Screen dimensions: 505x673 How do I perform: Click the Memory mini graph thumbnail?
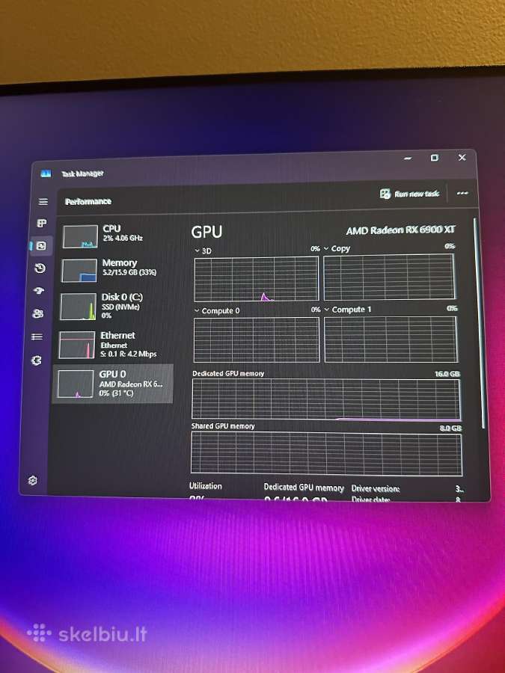tap(79, 271)
